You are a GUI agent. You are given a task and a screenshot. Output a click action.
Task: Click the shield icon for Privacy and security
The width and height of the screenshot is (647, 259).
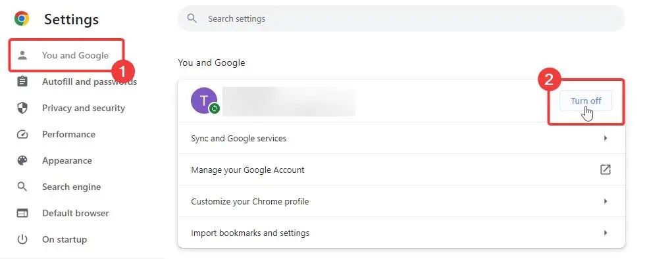click(x=22, y=108)
